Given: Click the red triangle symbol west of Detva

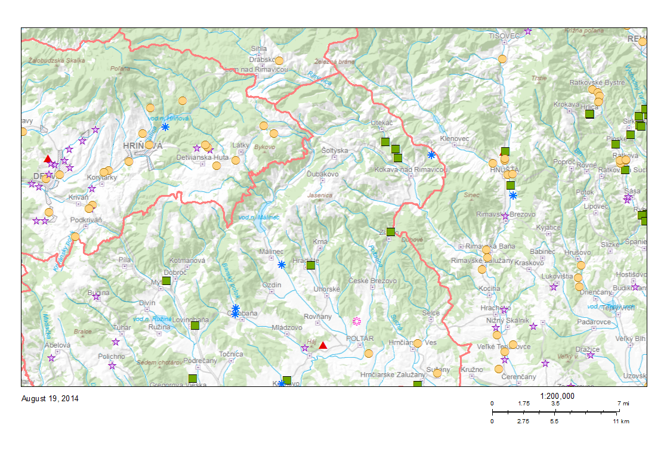Looking at the screenshot, I should (47, 159).
